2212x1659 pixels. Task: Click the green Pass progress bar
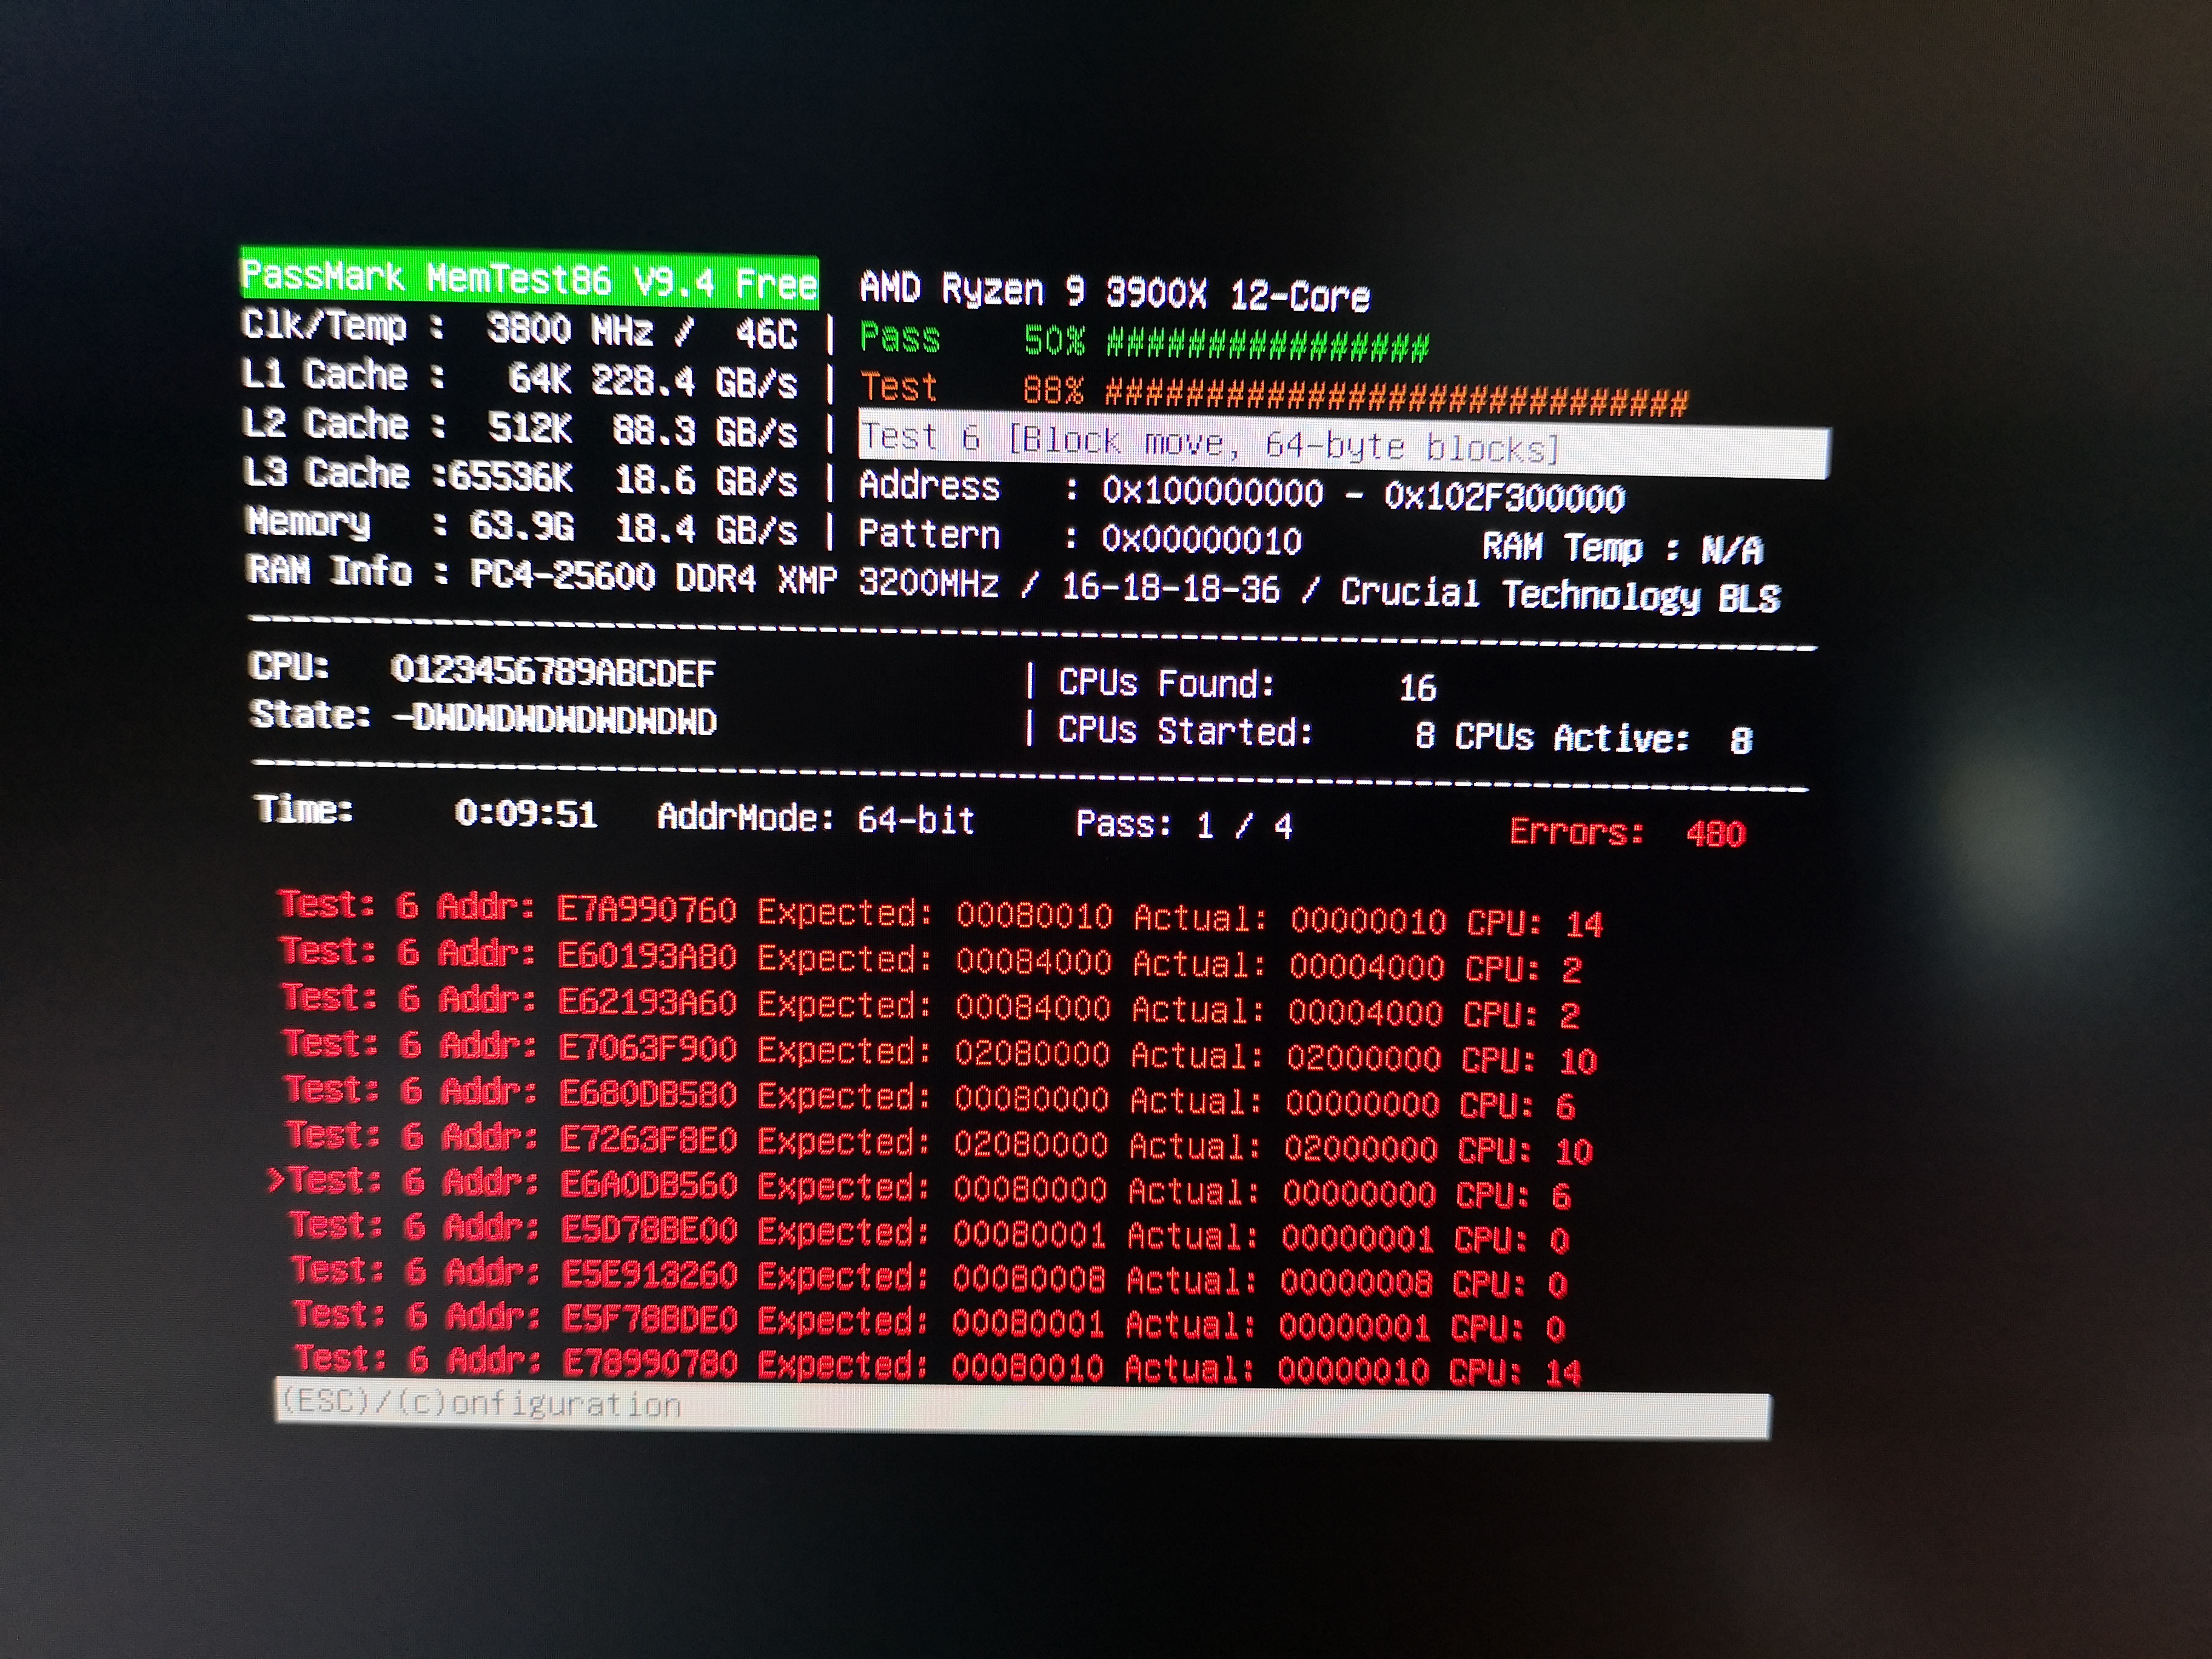click(1267, 346)
